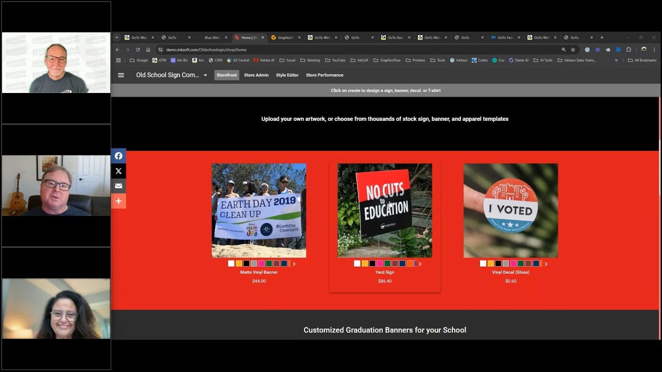The height and width of the screenshot is (372, 662).
Task: Open Cox bookmark
Action: 498,60
